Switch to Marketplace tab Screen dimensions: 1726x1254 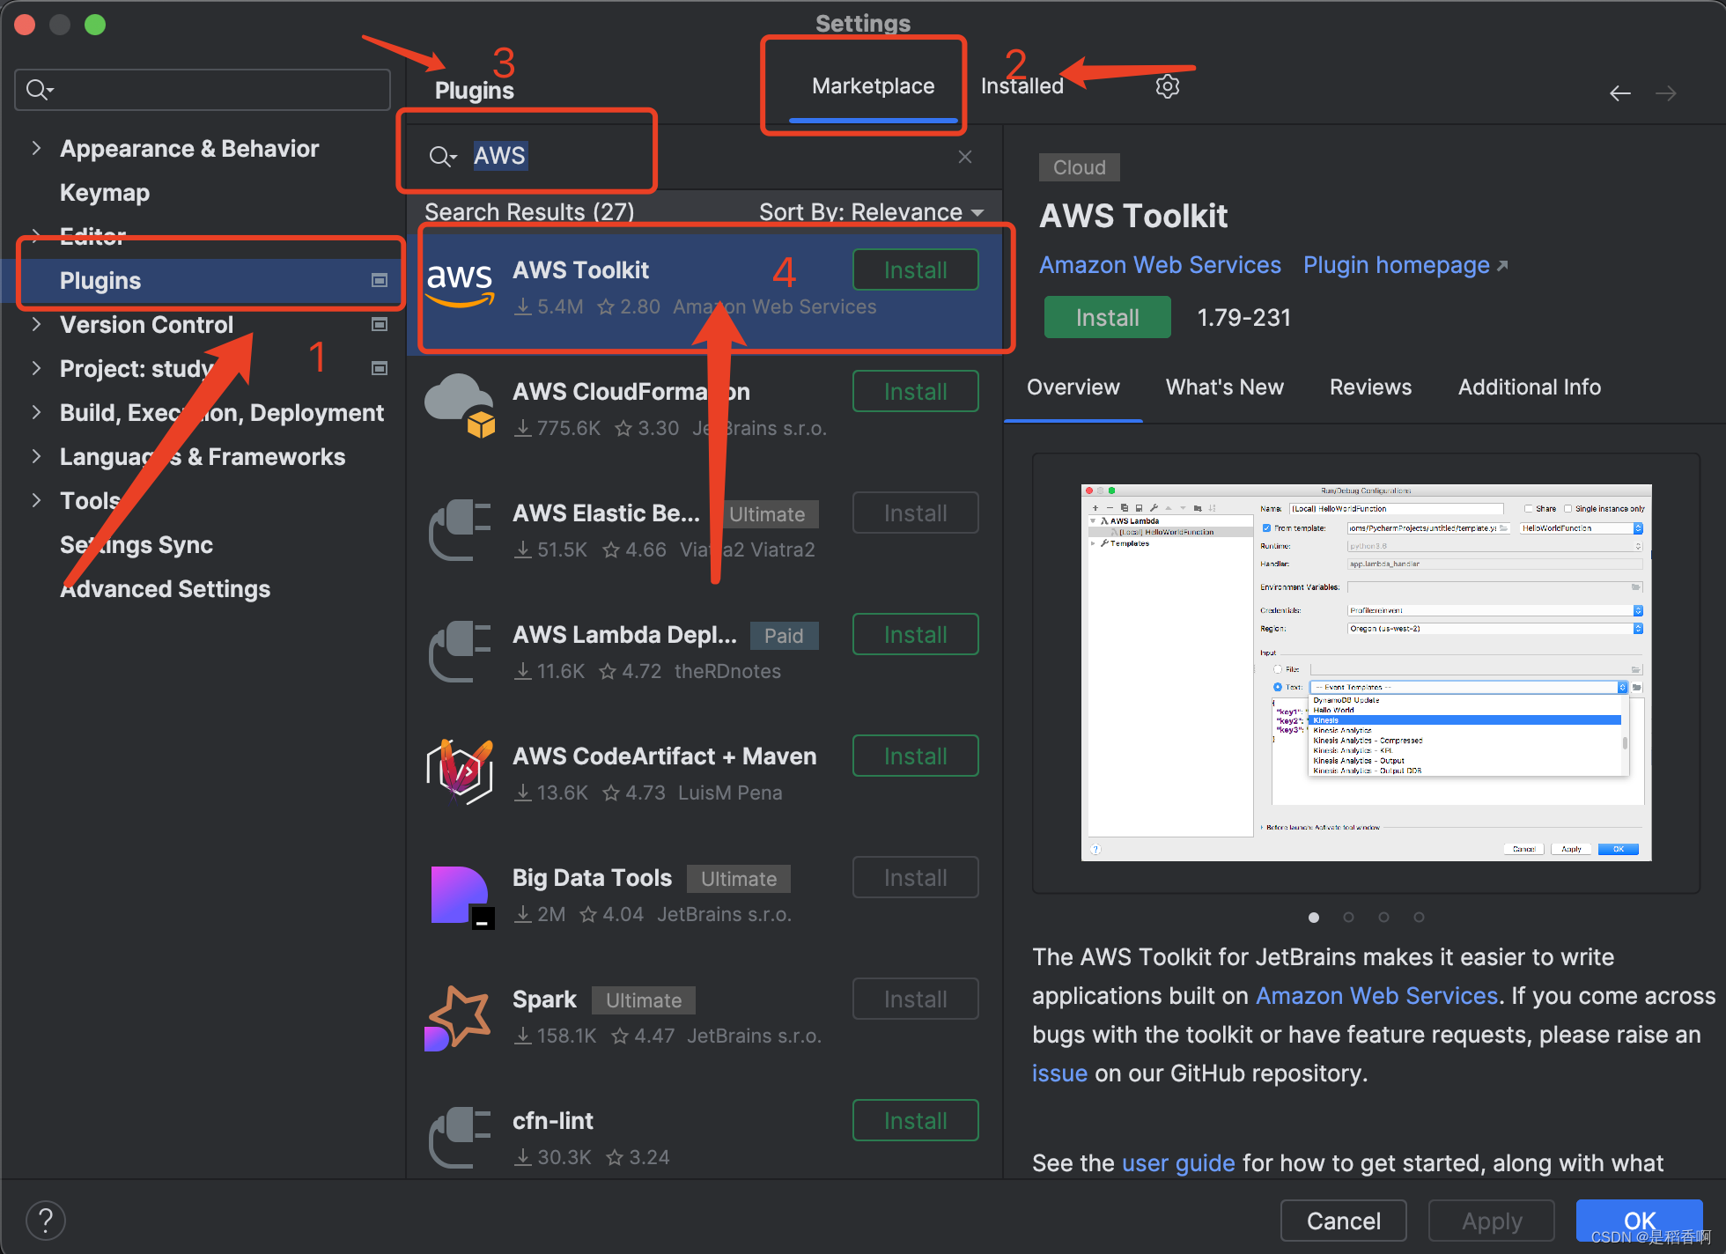pyautogui.click(x=873, y=86)
